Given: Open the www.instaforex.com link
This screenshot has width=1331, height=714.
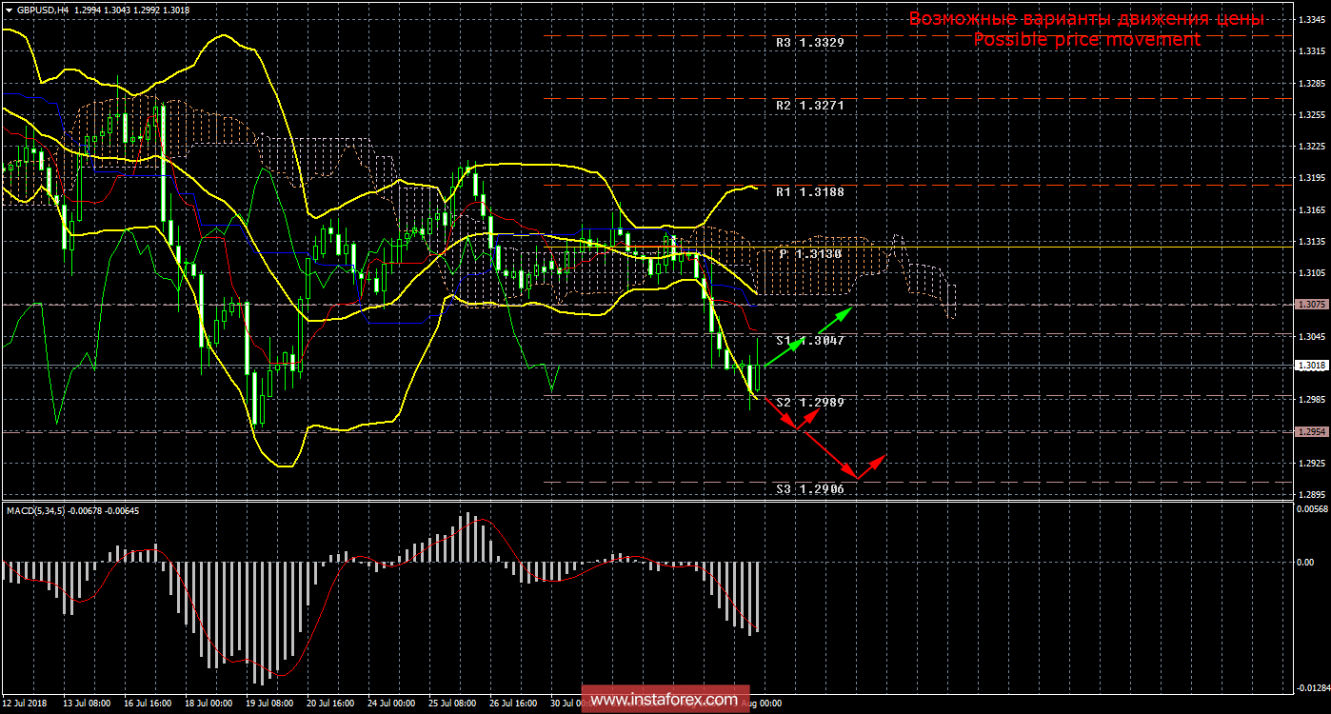Looking at the screenshot, I should pyautogui.click(x=665, y=701).
